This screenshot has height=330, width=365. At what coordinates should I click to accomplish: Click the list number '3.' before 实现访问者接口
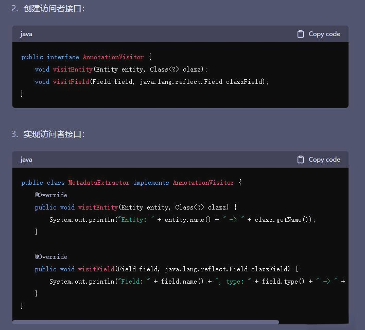[15, 134]
